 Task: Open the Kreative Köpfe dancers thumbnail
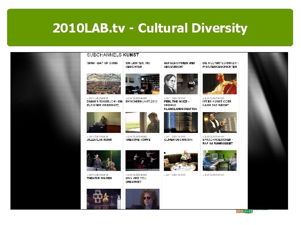click(143, 160)
